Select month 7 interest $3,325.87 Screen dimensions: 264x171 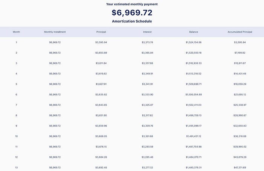(147, 105)
